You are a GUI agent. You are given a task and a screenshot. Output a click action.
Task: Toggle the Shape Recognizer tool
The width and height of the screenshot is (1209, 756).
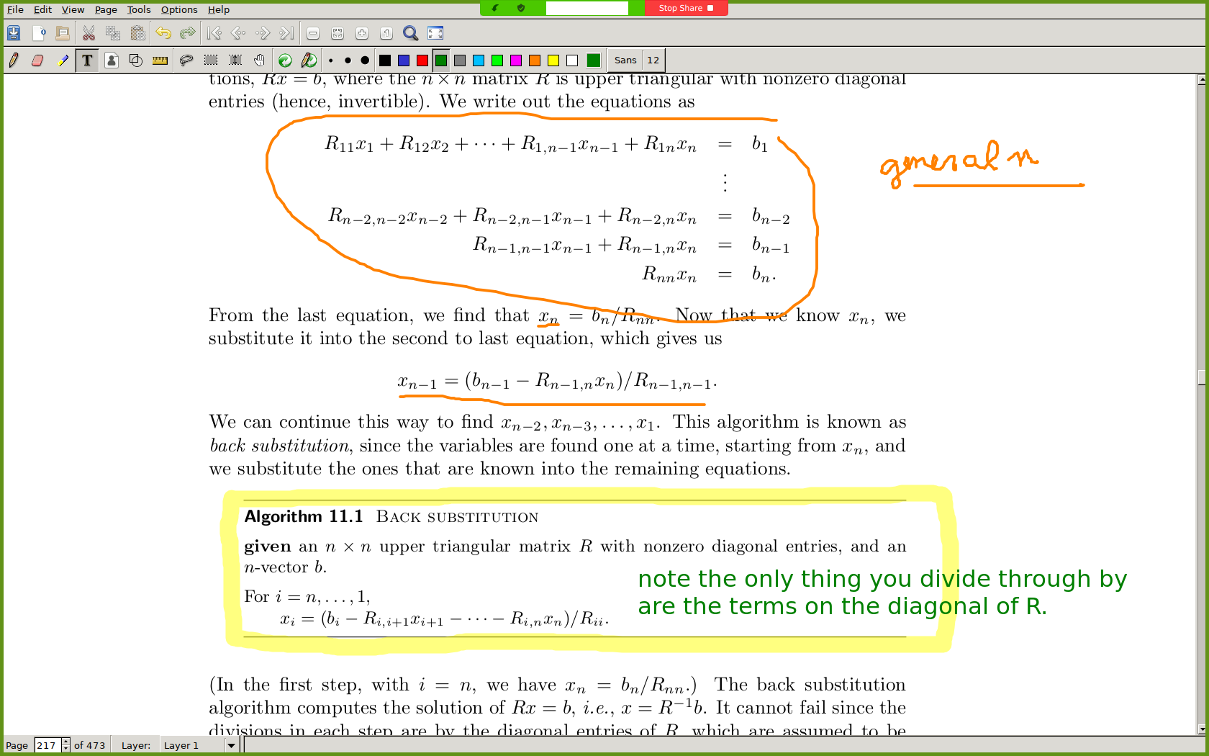click(x=135, y=60)
